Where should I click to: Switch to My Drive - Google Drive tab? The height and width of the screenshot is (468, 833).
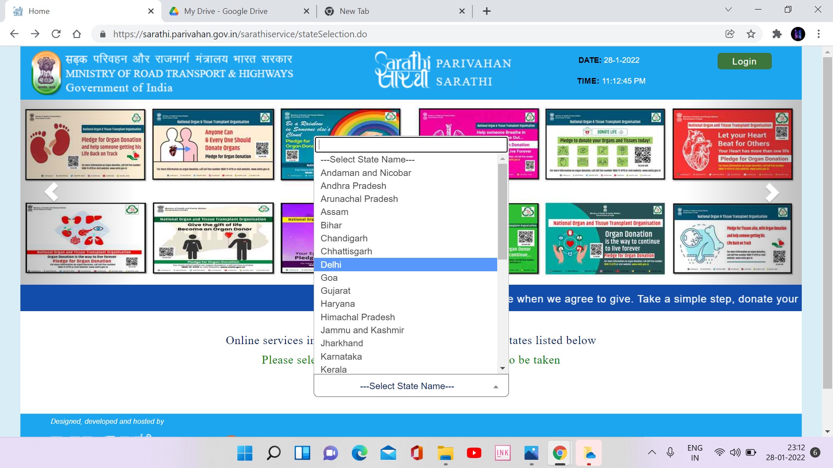tap(226, 11)
